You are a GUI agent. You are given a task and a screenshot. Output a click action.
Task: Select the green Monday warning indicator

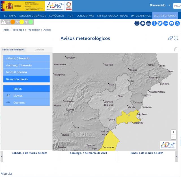(31, 22)
